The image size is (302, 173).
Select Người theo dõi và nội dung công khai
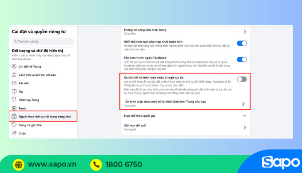click(43, 116)
